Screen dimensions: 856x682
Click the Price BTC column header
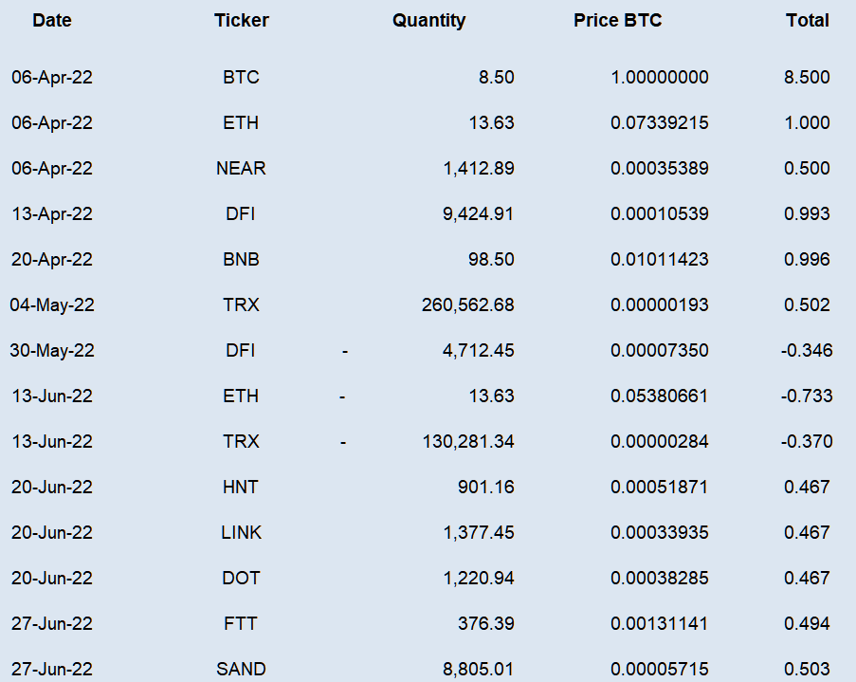617,20
